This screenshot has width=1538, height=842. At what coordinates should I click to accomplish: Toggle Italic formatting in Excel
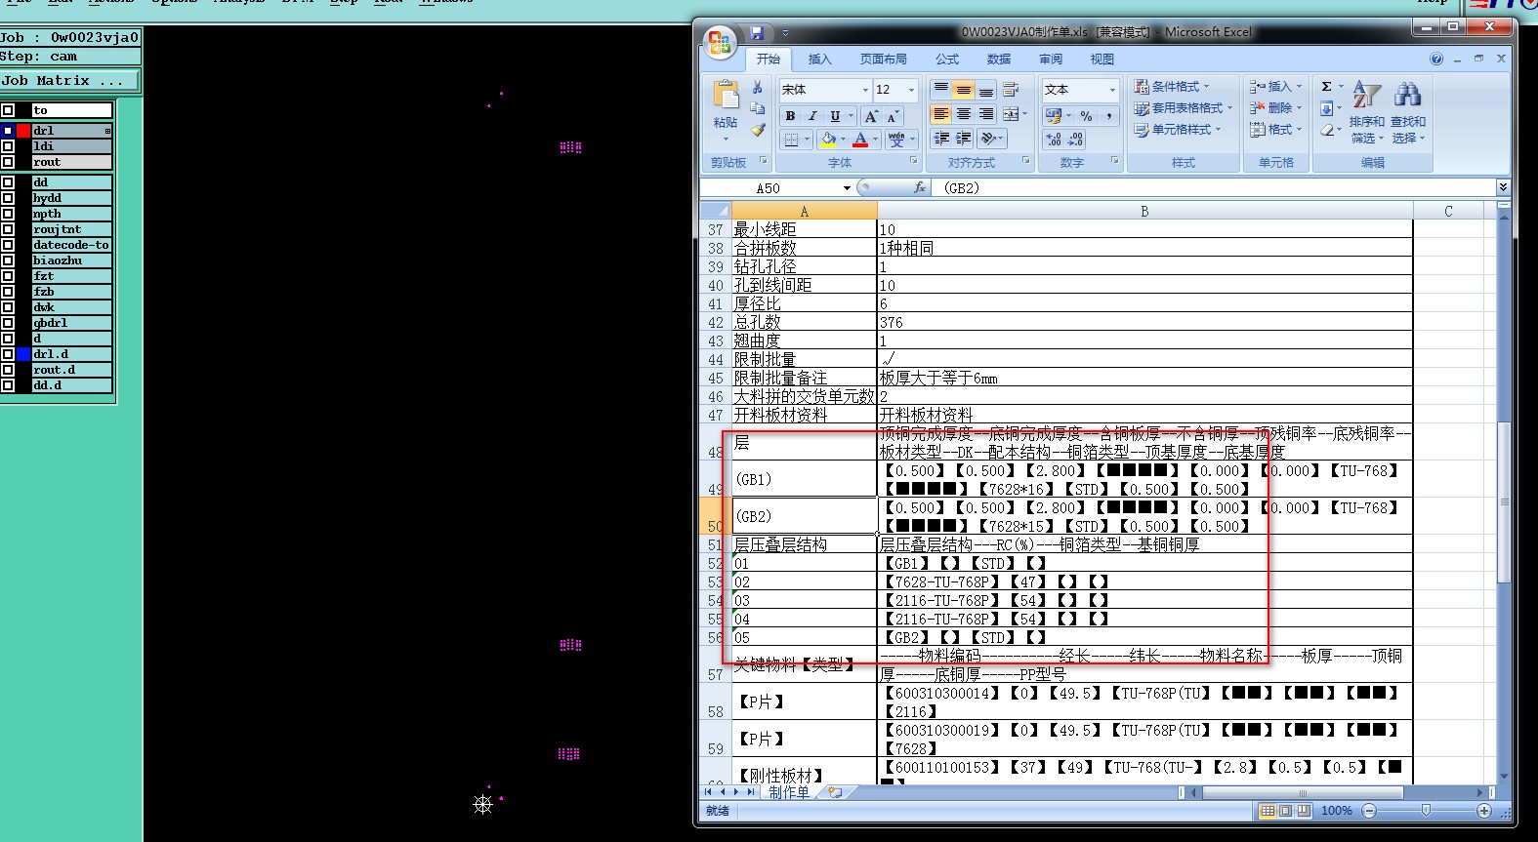point(812,116)
